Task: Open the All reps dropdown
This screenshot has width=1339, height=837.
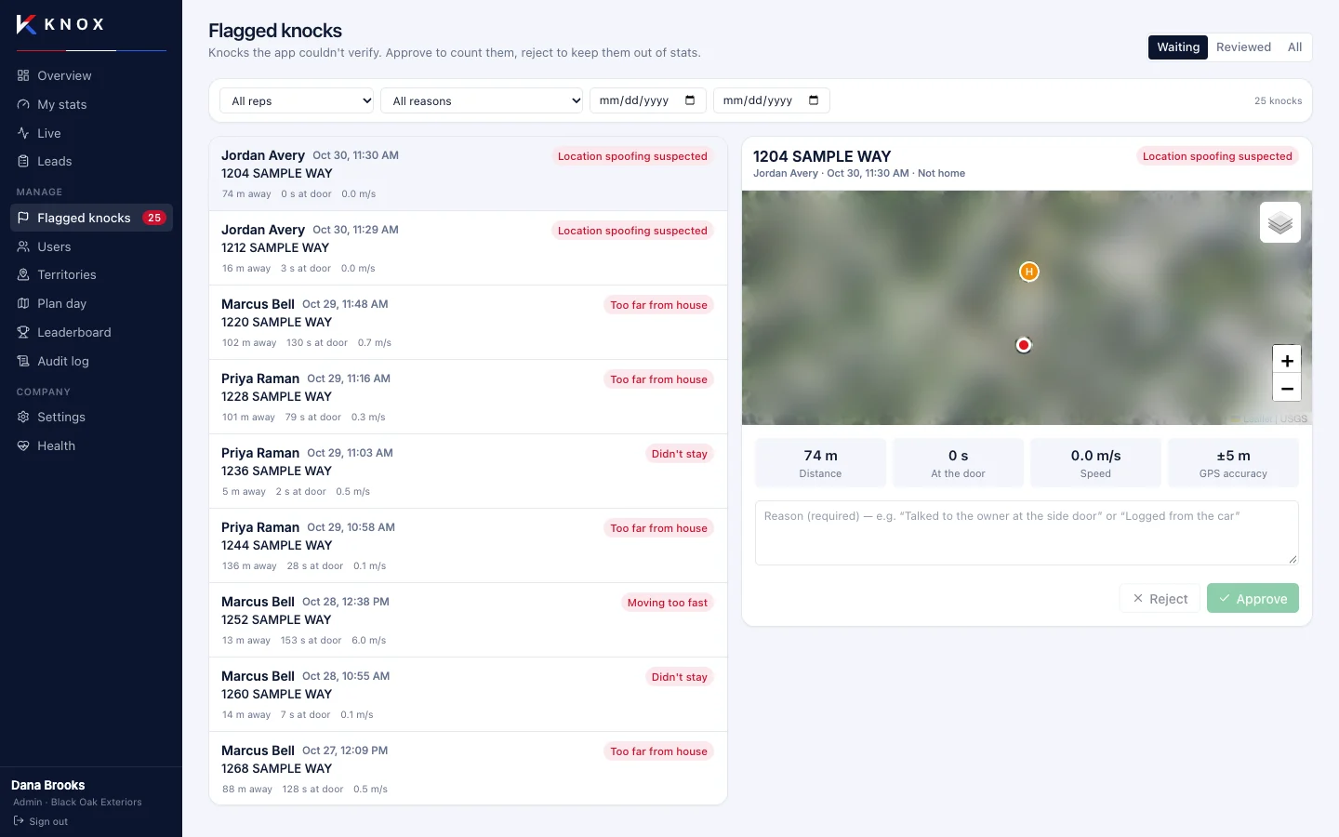Action: pos(297,100)
